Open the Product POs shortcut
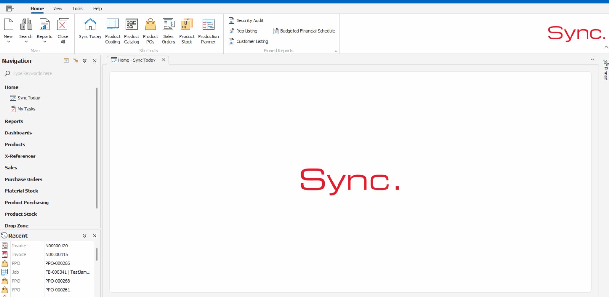 click(150, 31)
